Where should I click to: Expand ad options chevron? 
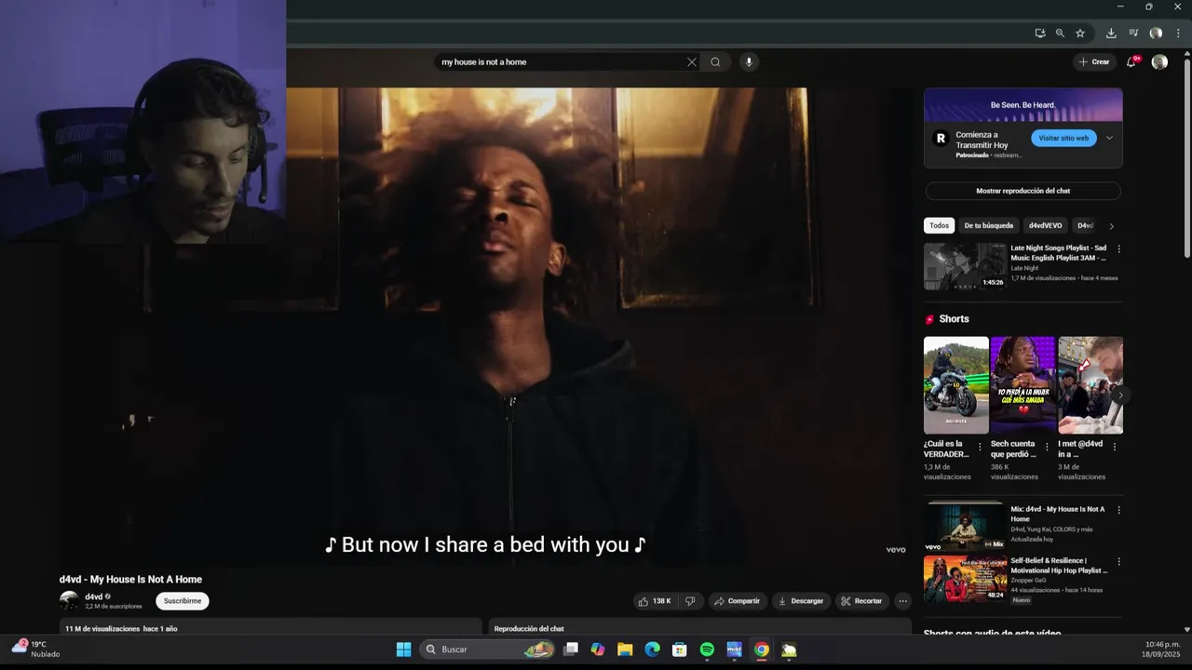(x=1109, y=138)
